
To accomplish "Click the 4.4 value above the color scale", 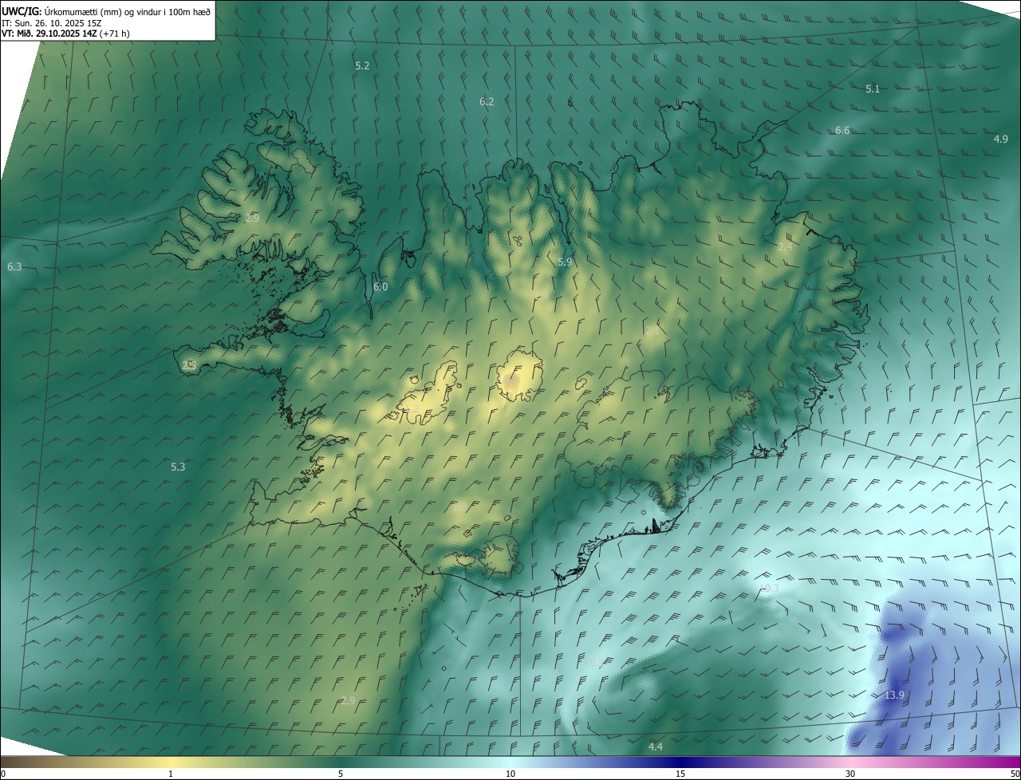I will pyautogui.click(x=655, y=747).
